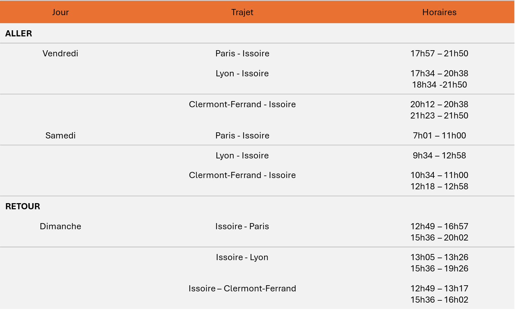Click the Dimanche day cell
This screenshot has height=311, width=515.
(x=60, y=226)
